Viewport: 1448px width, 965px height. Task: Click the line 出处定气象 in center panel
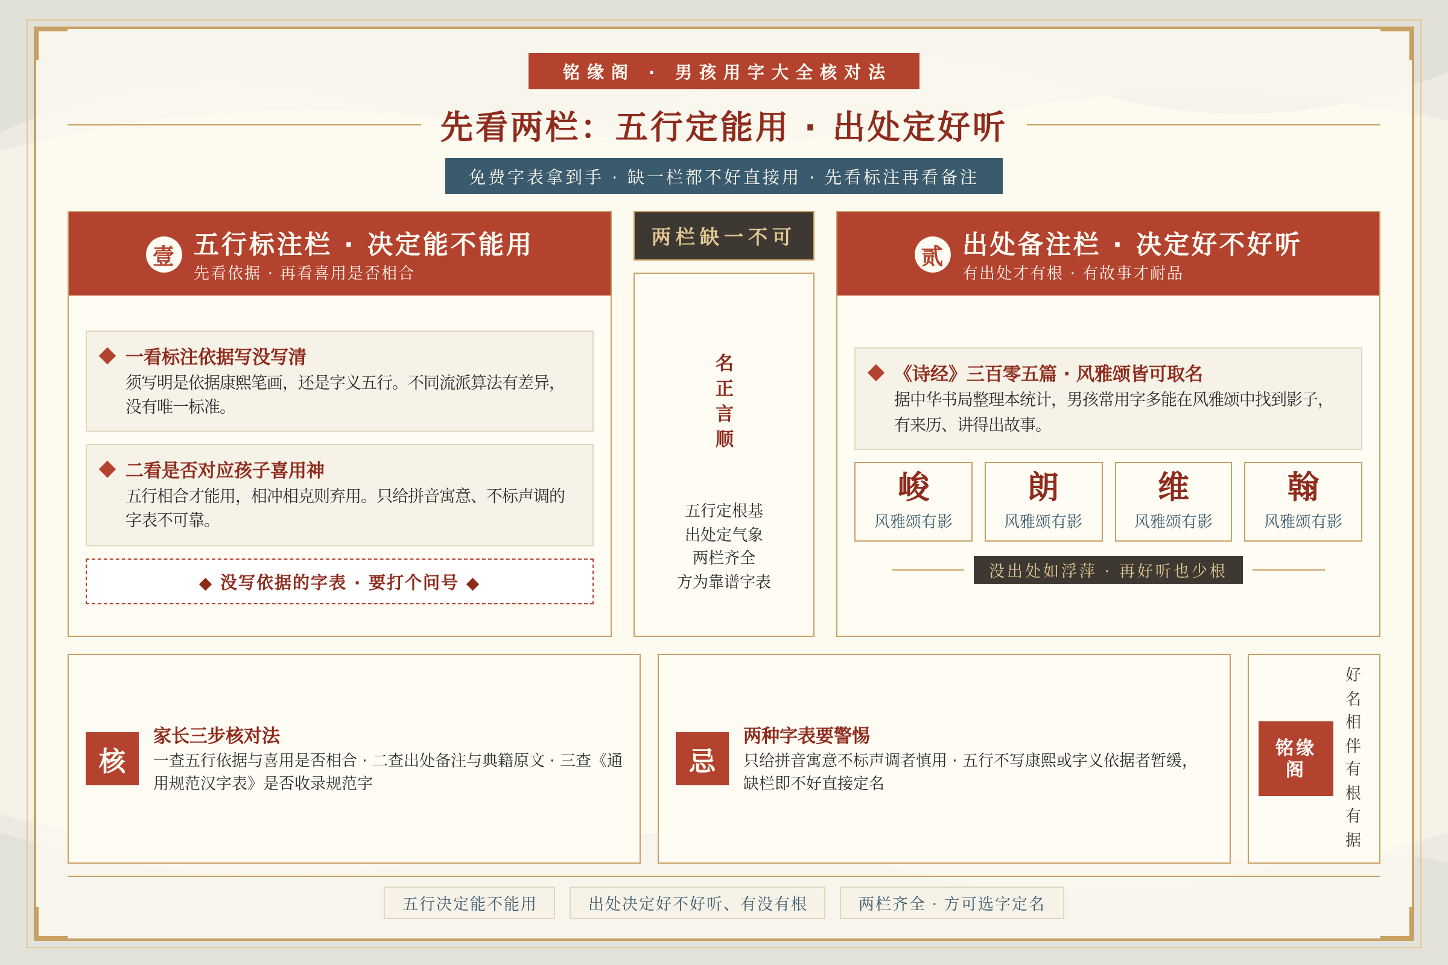coord(724,534)
